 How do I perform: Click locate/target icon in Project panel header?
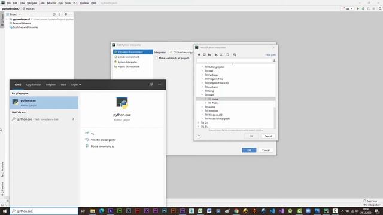54,14
